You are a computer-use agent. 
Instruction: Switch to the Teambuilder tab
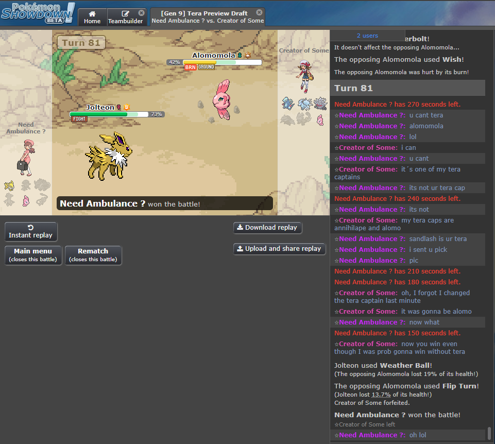point(125,17)
